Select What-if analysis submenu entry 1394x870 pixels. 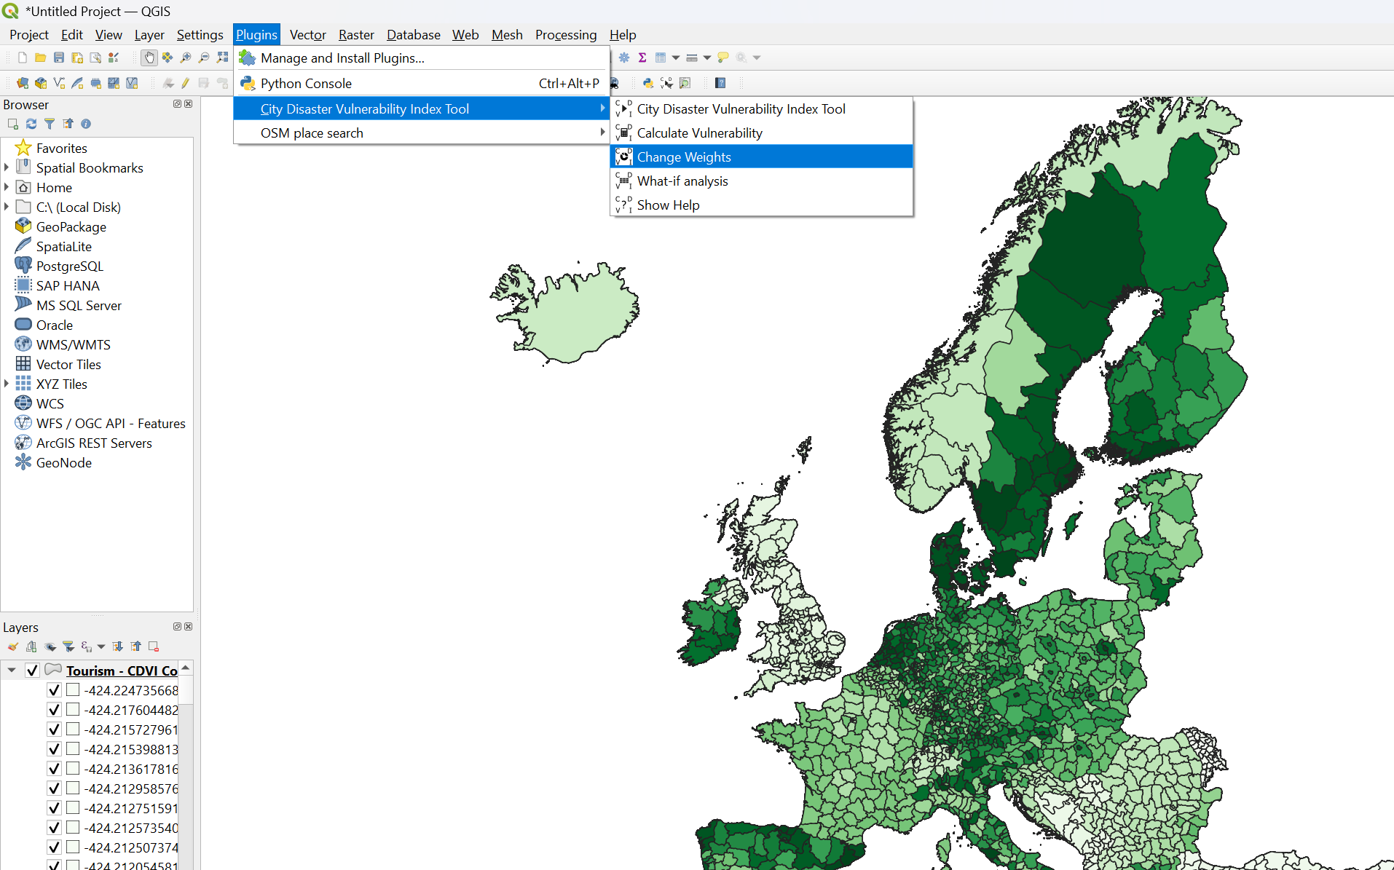click(762, 181)
